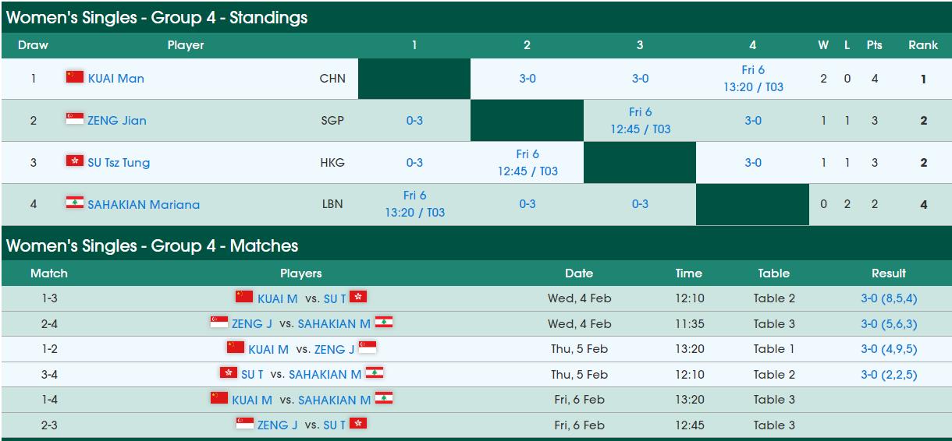952x441 pixels.
Task: View result 3-0 (8,5,4) for match 1-3
Action: point(888,298)
